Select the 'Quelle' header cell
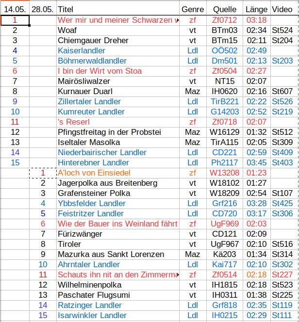This screenshot has height=322, width=299. pos(225,9)
